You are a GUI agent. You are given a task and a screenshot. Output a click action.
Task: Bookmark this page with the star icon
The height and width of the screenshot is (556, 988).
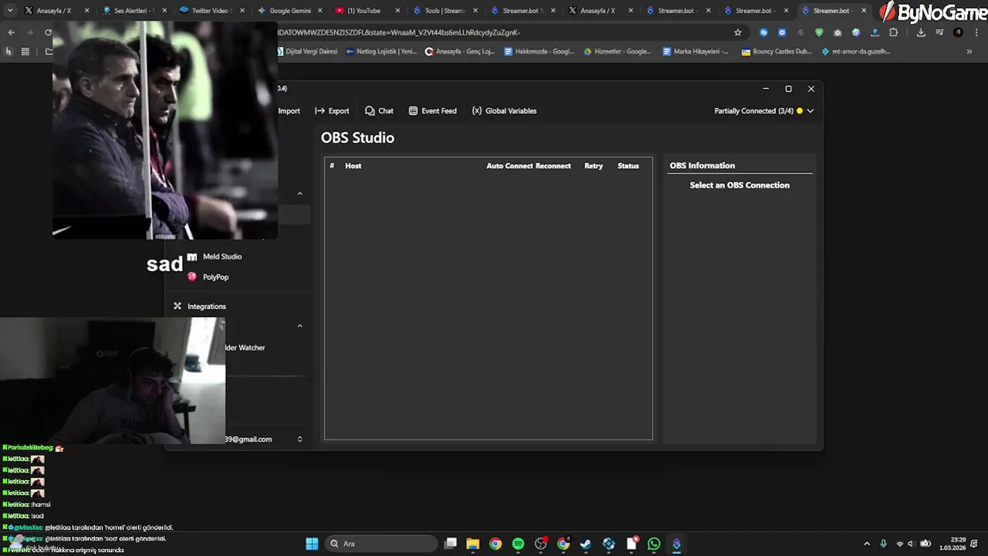click(x=737, y=32)
